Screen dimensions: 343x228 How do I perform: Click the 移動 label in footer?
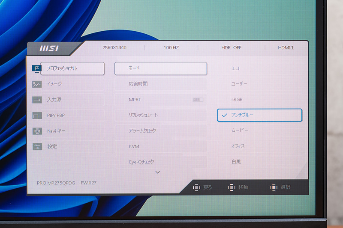click(243, 187)
